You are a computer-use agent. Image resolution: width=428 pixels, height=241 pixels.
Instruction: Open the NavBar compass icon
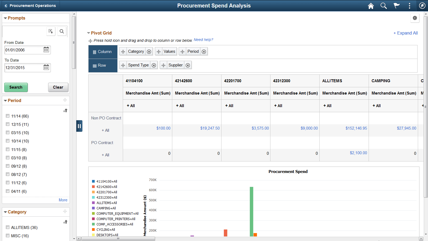(x=422, y=6)
